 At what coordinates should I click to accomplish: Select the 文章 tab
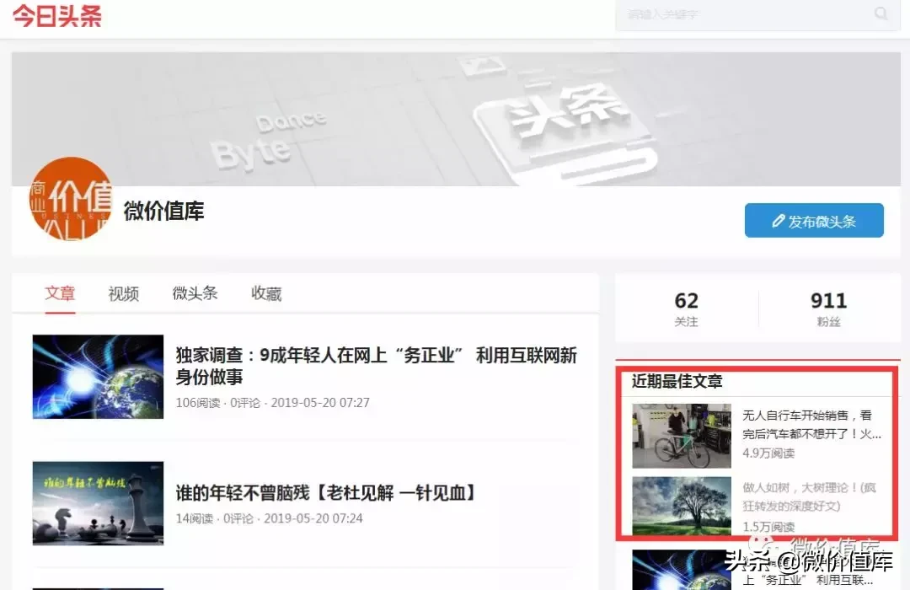point(60,292)
